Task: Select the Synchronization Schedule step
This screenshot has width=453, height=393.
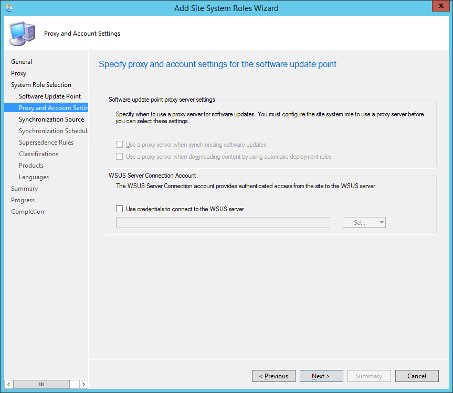Action: [54, 131]
